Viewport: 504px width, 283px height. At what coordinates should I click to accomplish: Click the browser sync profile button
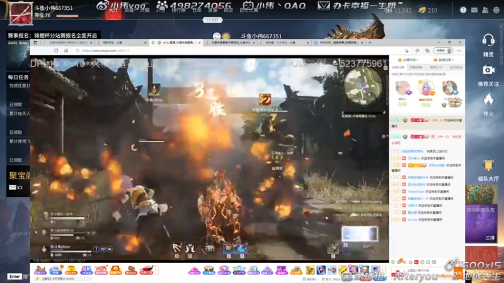click(443, 51)
